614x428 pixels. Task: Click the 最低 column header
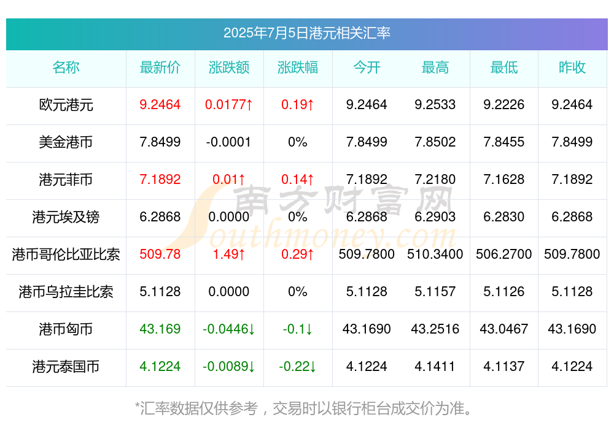(504, 67)
